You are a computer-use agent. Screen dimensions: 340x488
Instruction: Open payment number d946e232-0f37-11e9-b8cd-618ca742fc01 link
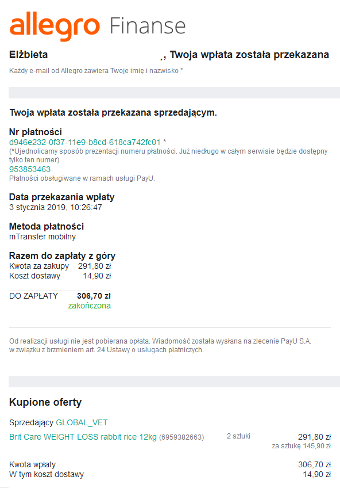point(85,142)
